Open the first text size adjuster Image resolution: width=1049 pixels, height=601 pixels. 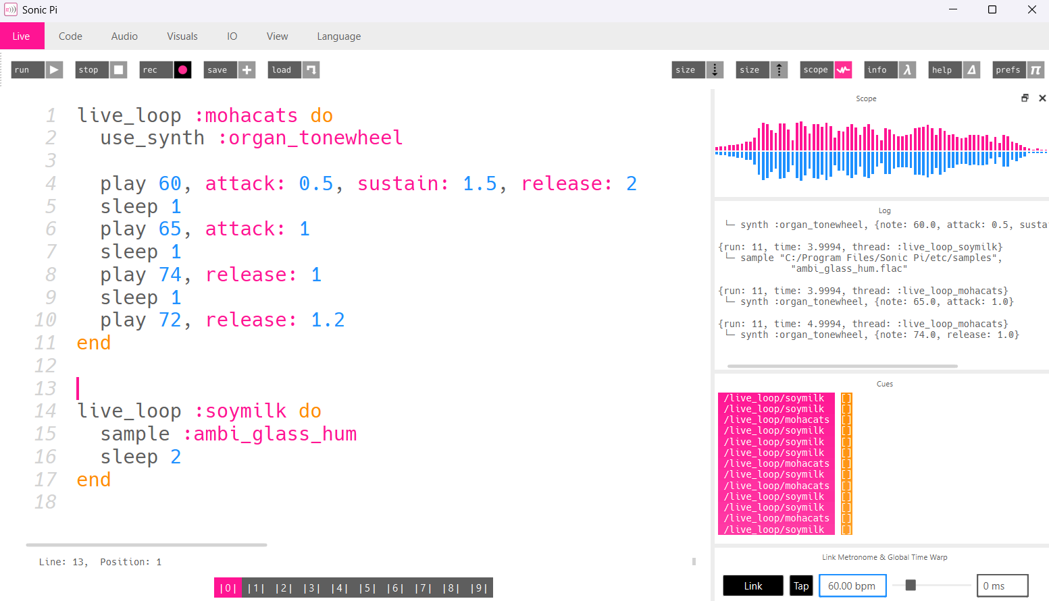pyautogui.click(x=714, y=69)
